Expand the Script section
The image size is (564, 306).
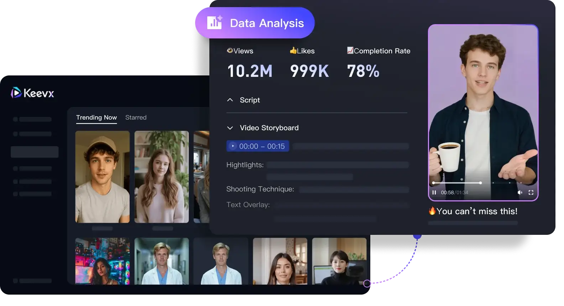pyautogui.click(x=230, y=100)
